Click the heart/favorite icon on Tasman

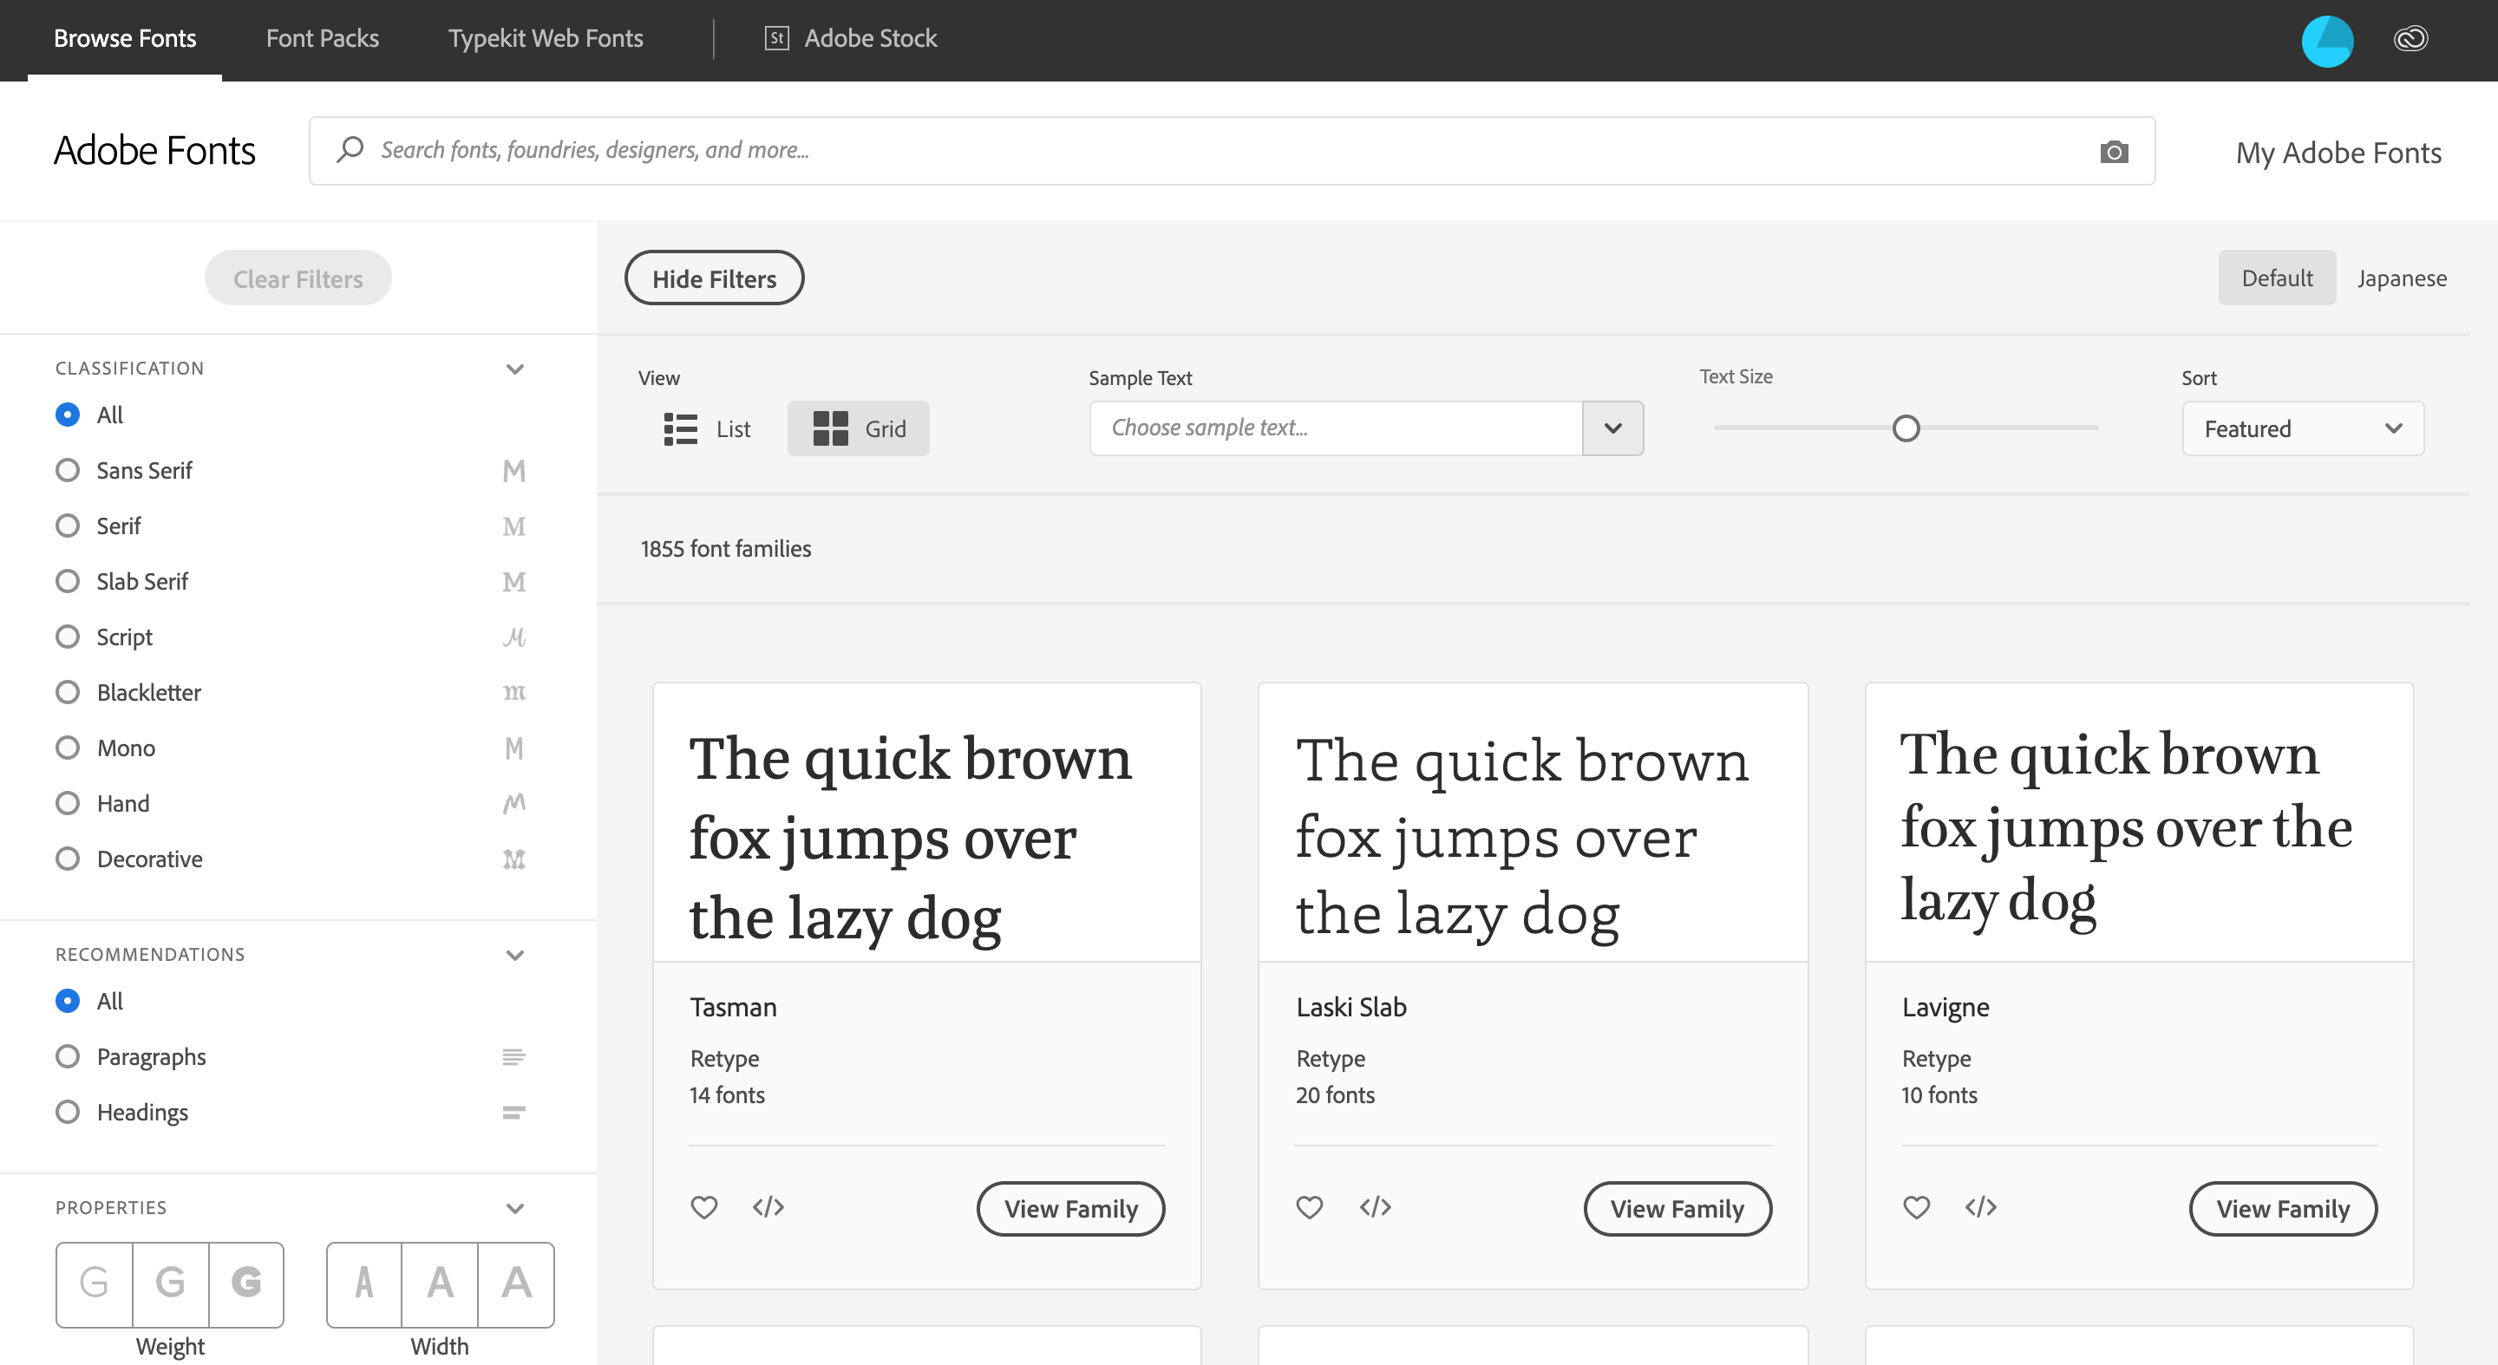coord(704,1207)
